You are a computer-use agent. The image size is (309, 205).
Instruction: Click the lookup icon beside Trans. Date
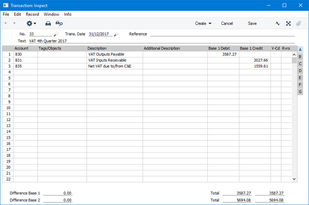117,34
